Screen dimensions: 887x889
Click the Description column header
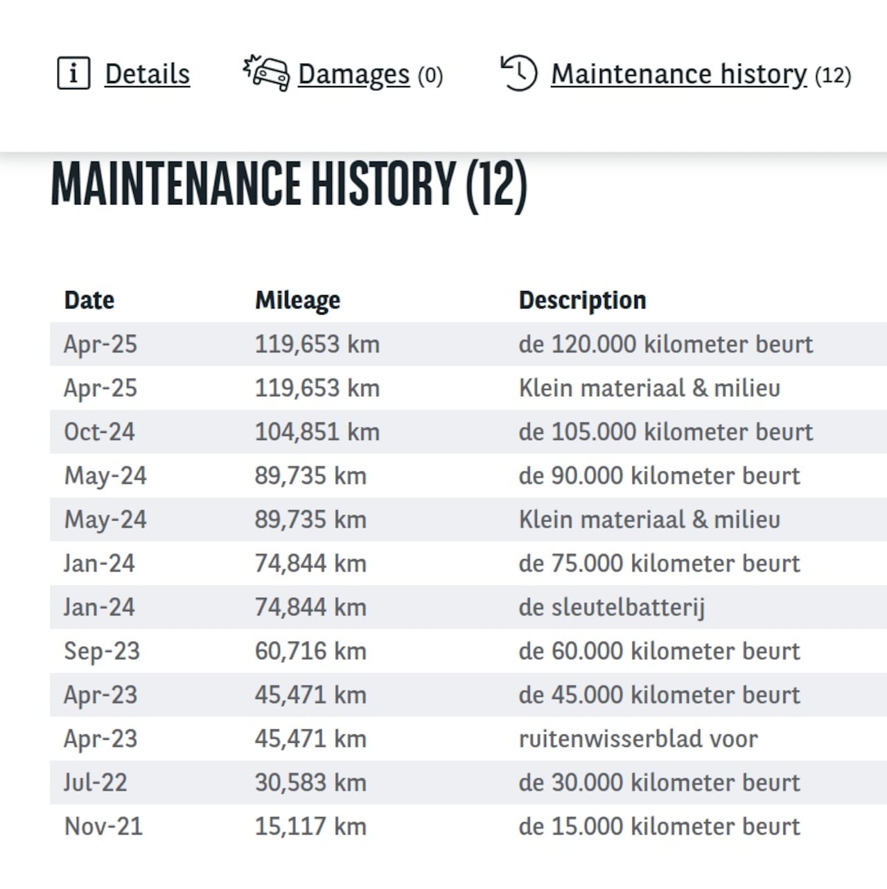(582, 300)
